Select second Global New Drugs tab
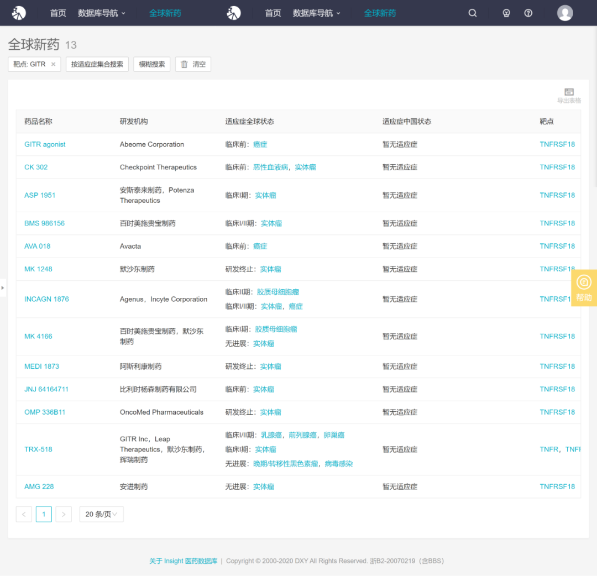Image resolution: width=597 pixels, height=576 pixels. [x=380, y=13]
